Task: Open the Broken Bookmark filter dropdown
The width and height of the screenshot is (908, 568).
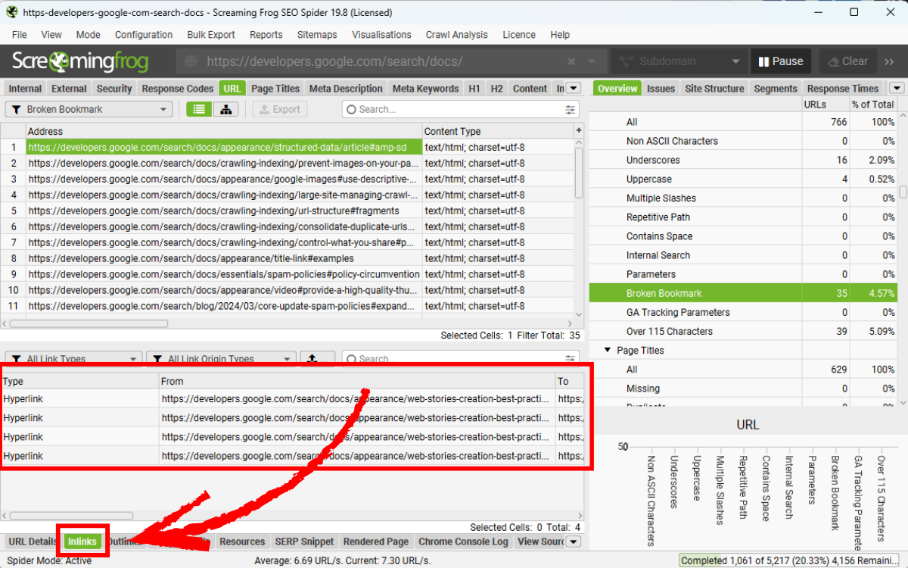Action: click(87, 109)
